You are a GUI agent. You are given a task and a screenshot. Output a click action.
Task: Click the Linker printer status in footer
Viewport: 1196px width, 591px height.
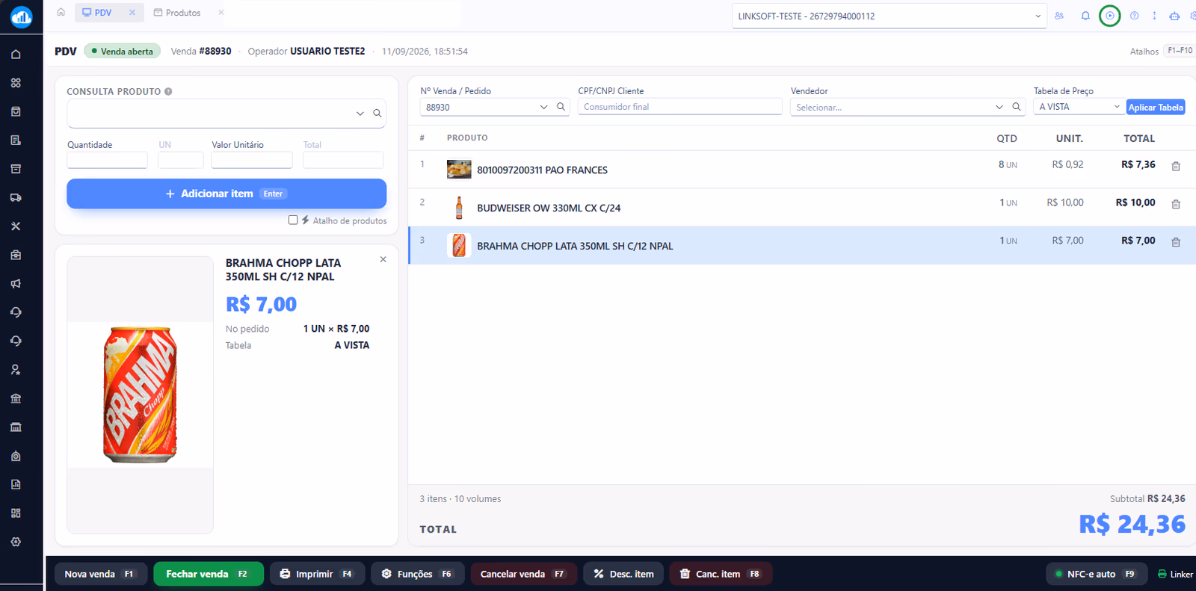(x=1175, y=574)
